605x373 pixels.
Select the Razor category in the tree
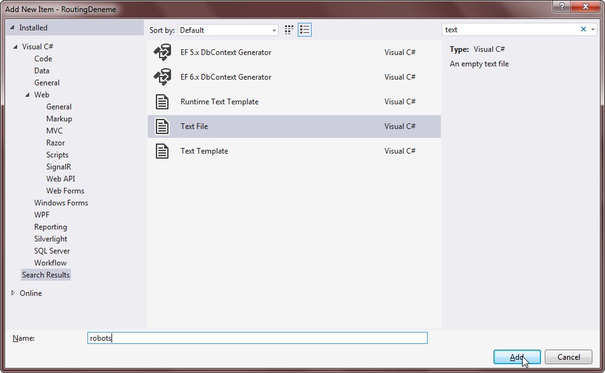pos(56,143)
